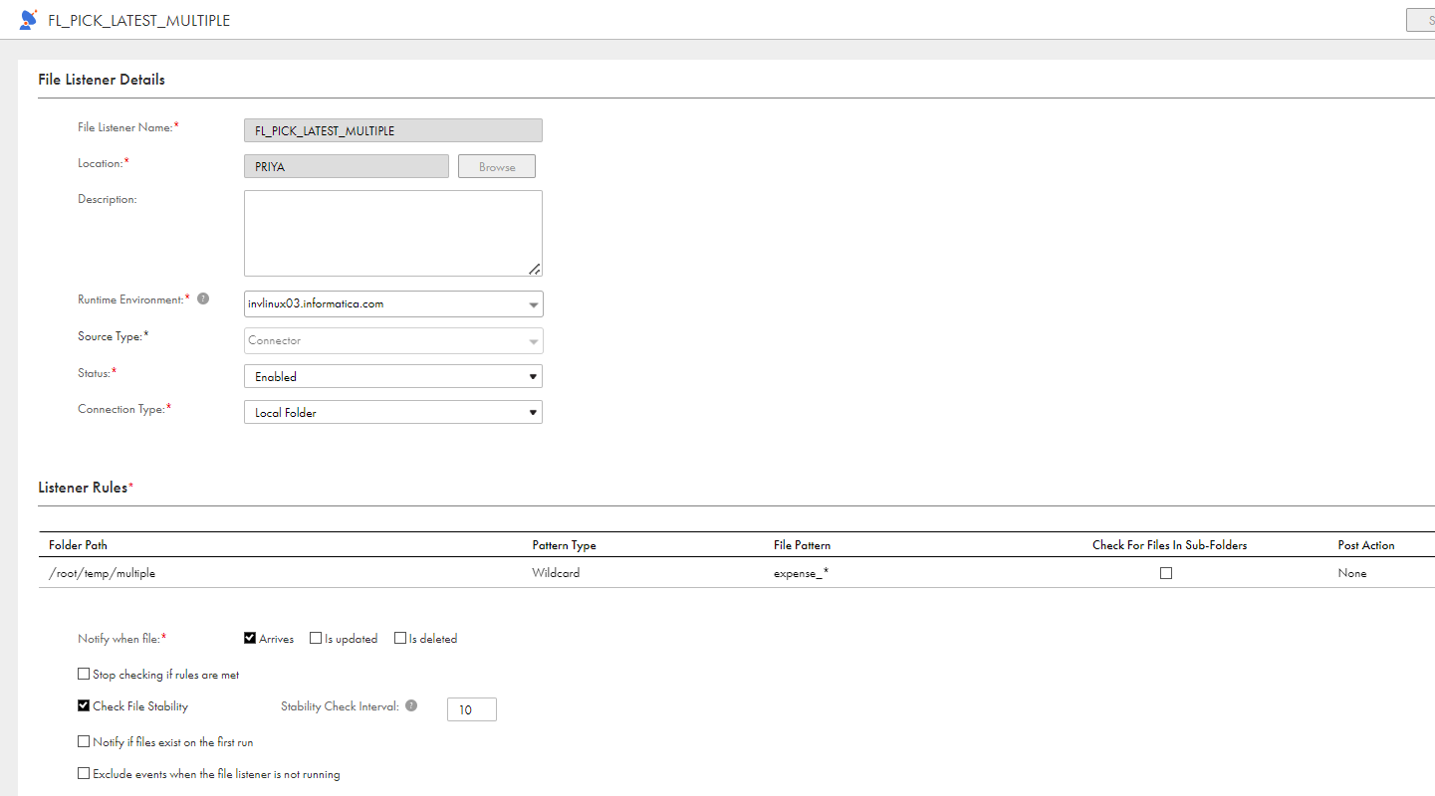Click the Check For Files In Sub-Folders header
The width and height of the screenshot is (1435, 796).
tap(1169, 545)
